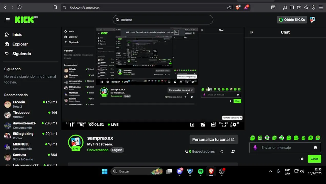Image resolution: width=326 pixels, height=184 pixels.
Task: Click the Conversando category link
Action: coord(98,150)
